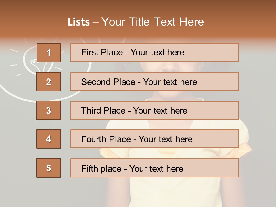Click the word "Fifth" in the list
This screenshot has height=207, width=276.
click(x=89, y=168)
